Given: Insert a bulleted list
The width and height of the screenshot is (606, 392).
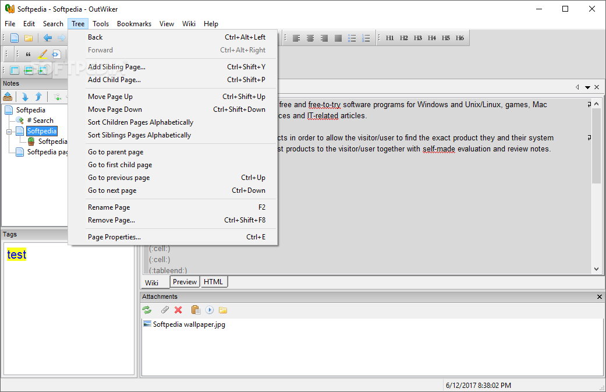Looking at the screenshot, I should tap(352, 38).
